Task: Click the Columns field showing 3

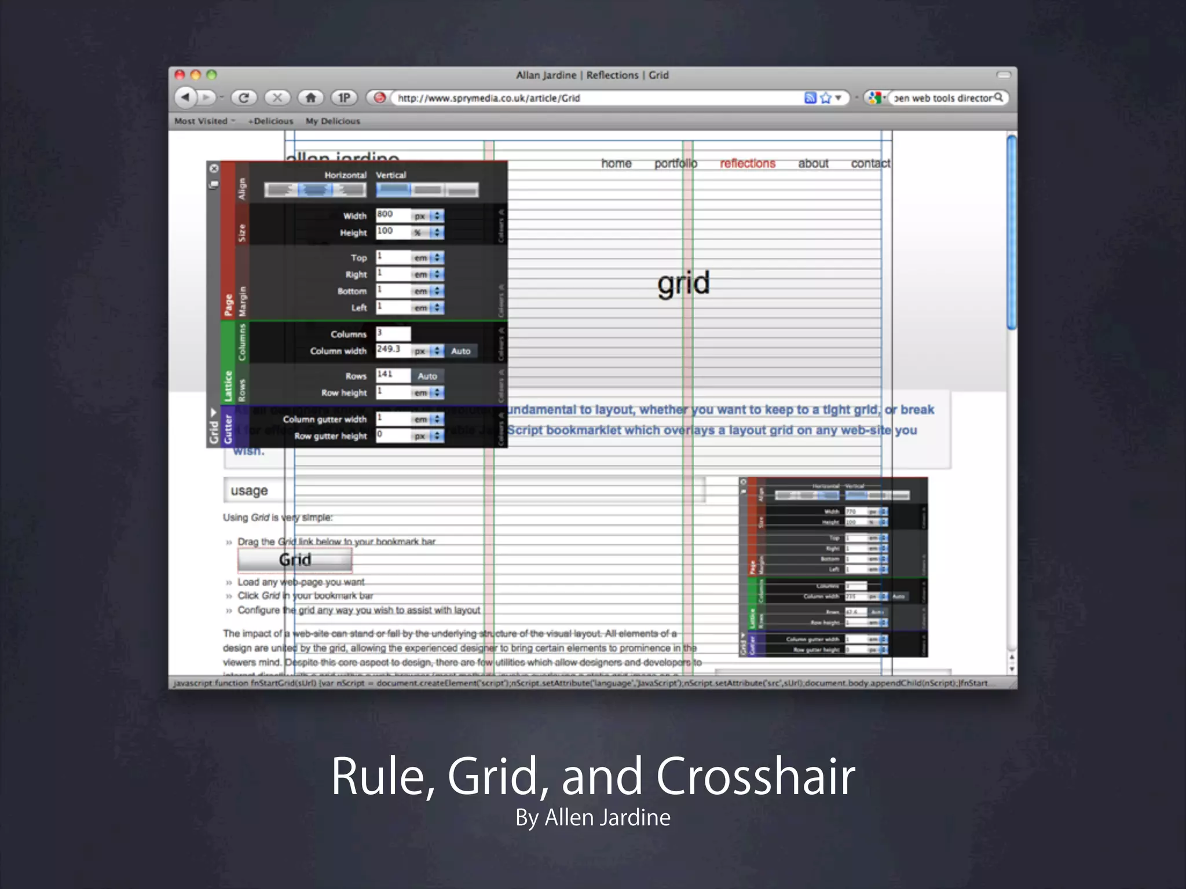Action: [x=393, y=333]
